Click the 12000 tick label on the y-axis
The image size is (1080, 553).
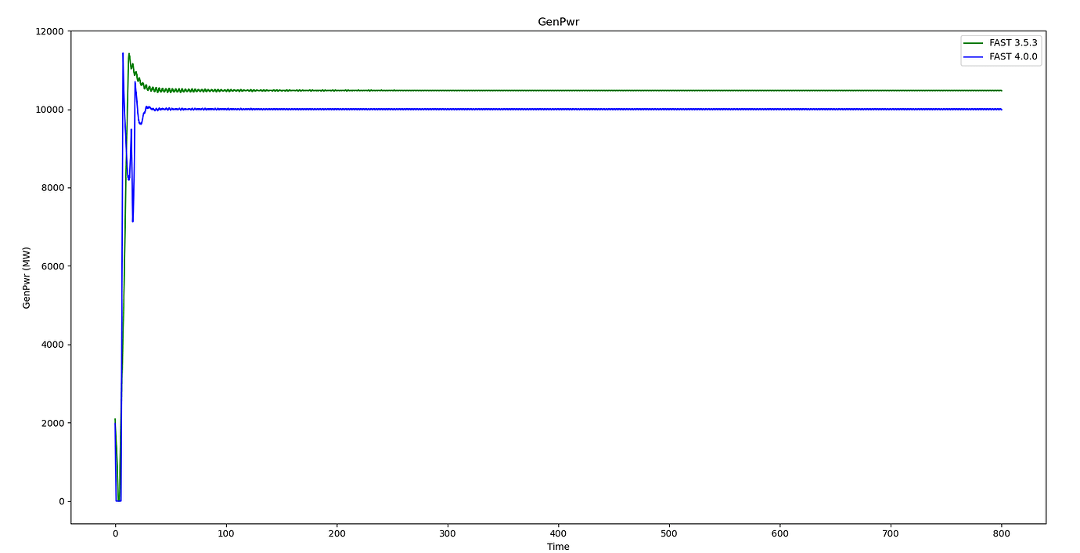point(49,31)
